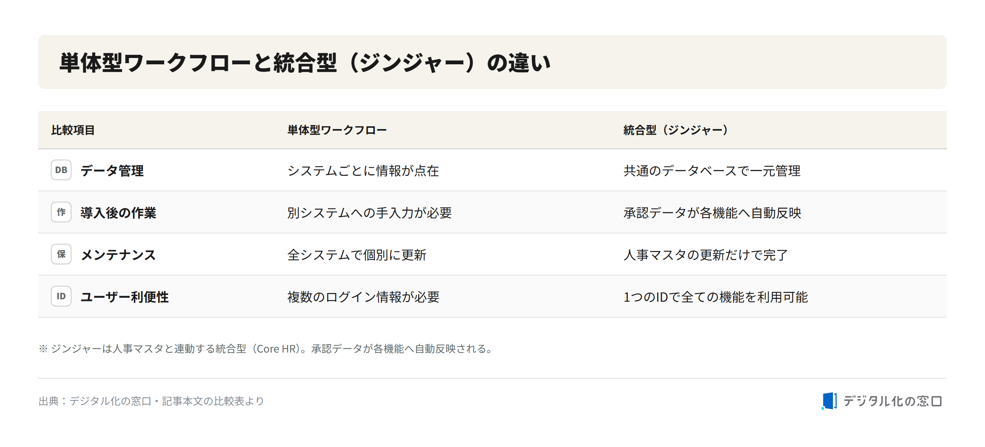Click the blue デジタル化の窓口 logo icon
The image size is (985, 447).
pyautogui.click(x=829, y=401)
